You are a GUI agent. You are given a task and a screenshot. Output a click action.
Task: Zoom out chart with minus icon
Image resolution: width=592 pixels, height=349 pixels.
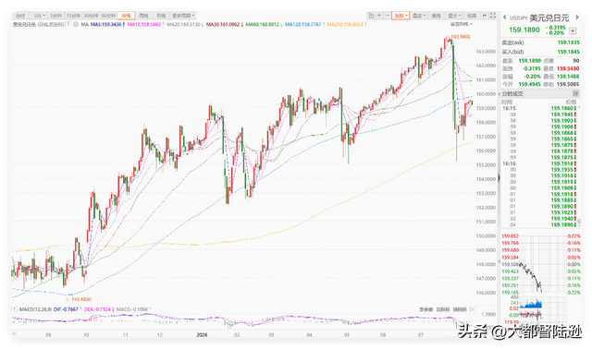pyautogui.click(x=388, y=16)
